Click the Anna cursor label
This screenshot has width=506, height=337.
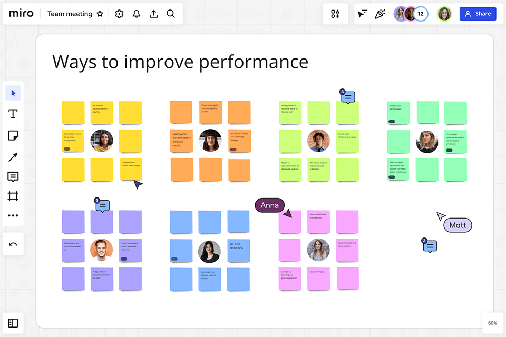pos(270,205)
